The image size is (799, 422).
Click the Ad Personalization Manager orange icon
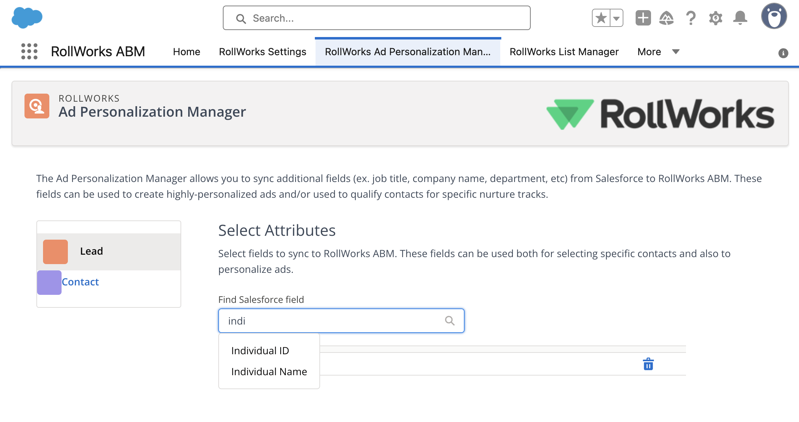37,106
